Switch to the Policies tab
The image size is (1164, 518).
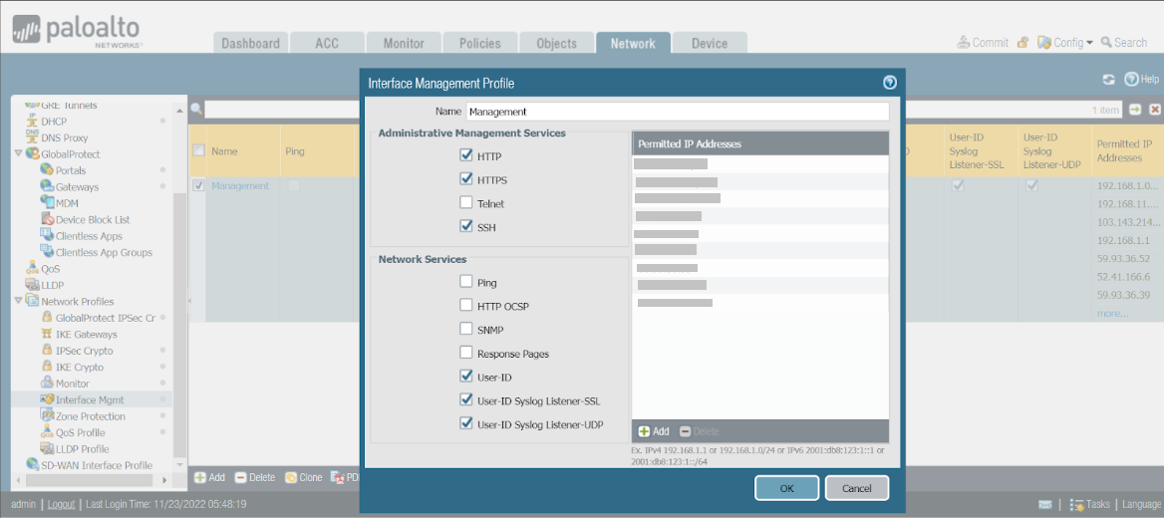tap(479, 43)
